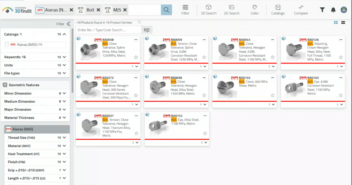Expand Material (MAT) filter
The image size is (352, 185).
coord(64,146)
